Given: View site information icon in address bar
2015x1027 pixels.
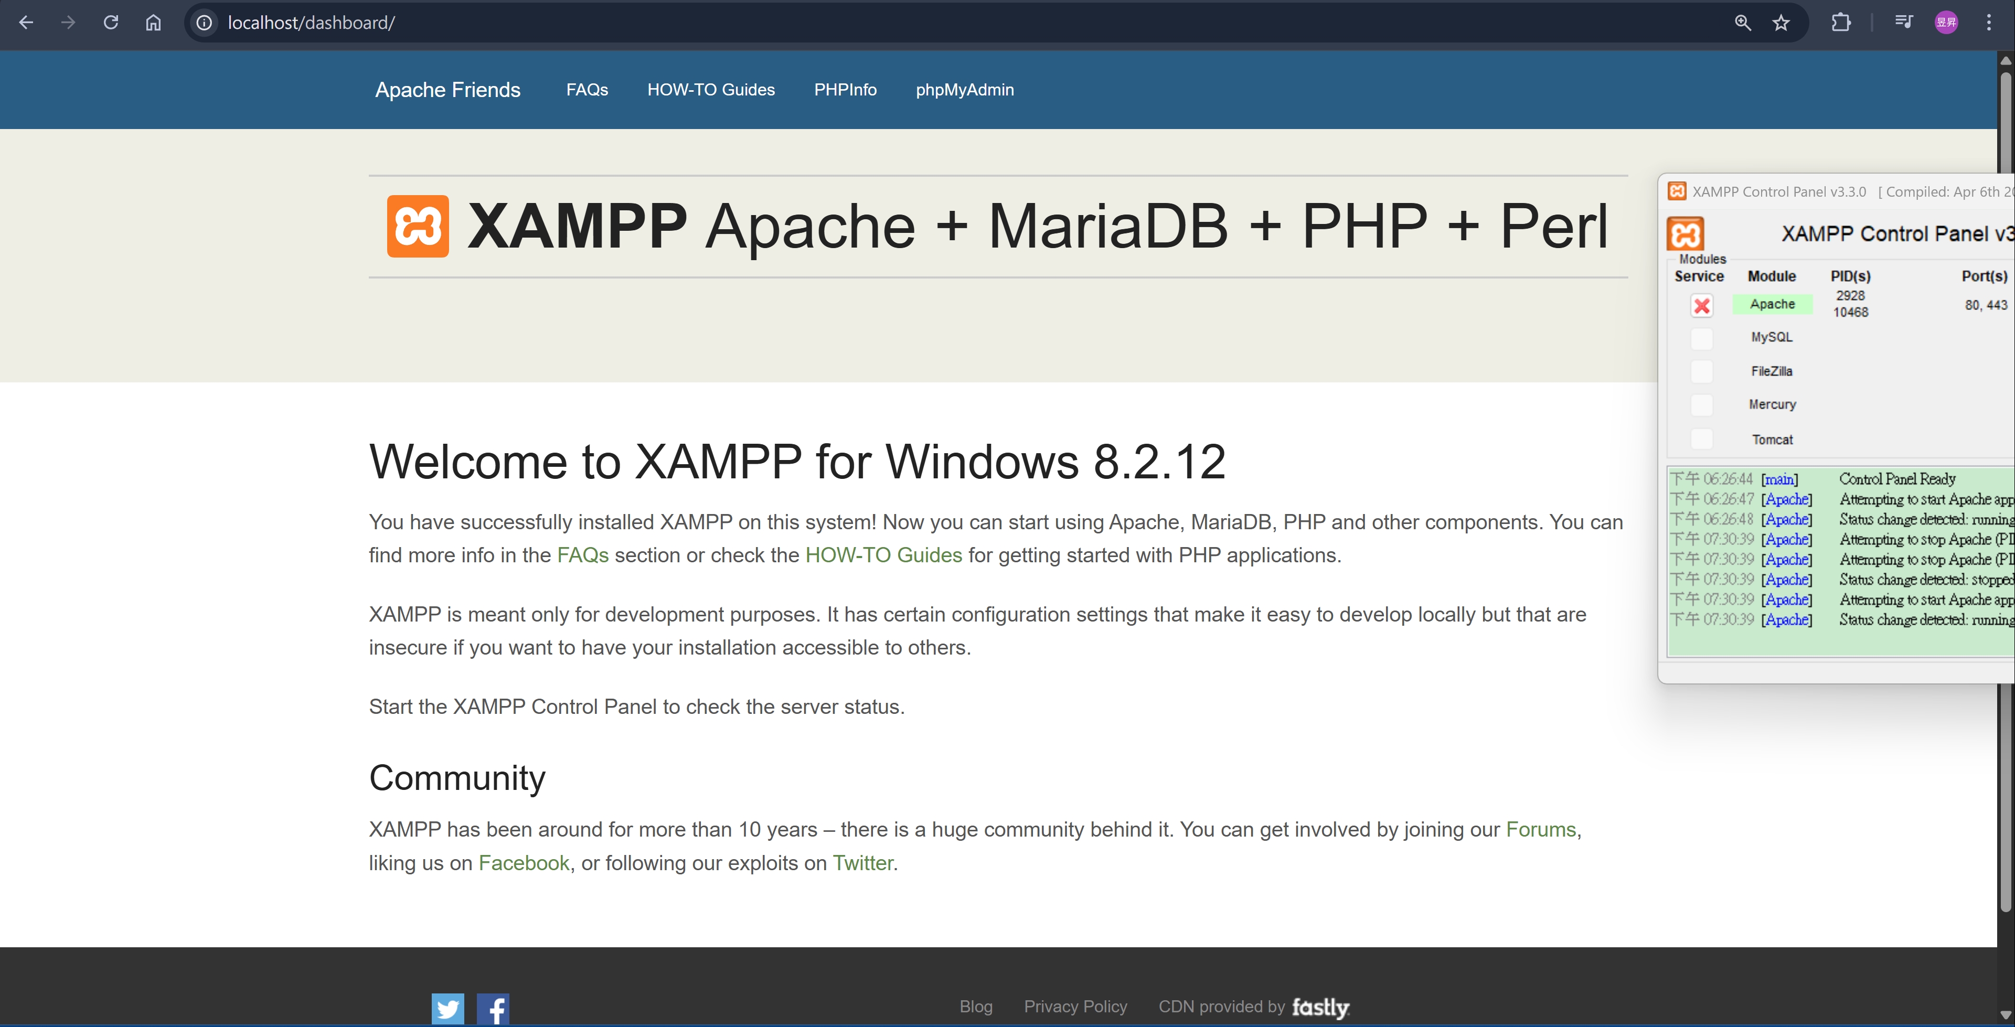Looking at the screenshot, I should click(x=204, y=23).
